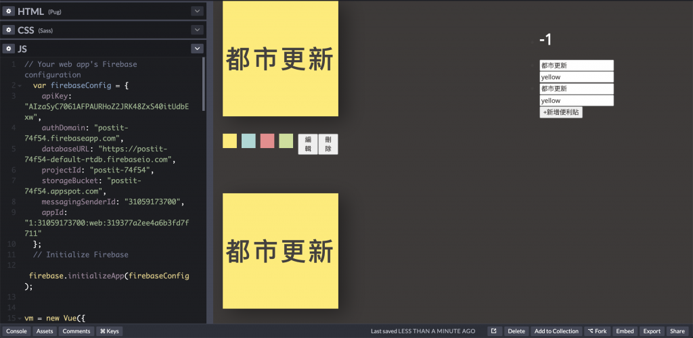Open the JS panel dropdown chevron
693x338 pixels.
pyautogui.click(x=197, y=49)
